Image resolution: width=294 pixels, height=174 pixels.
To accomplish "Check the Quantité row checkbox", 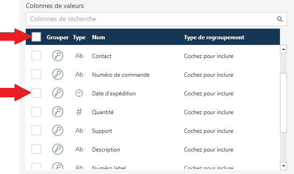I will [36, 112].
